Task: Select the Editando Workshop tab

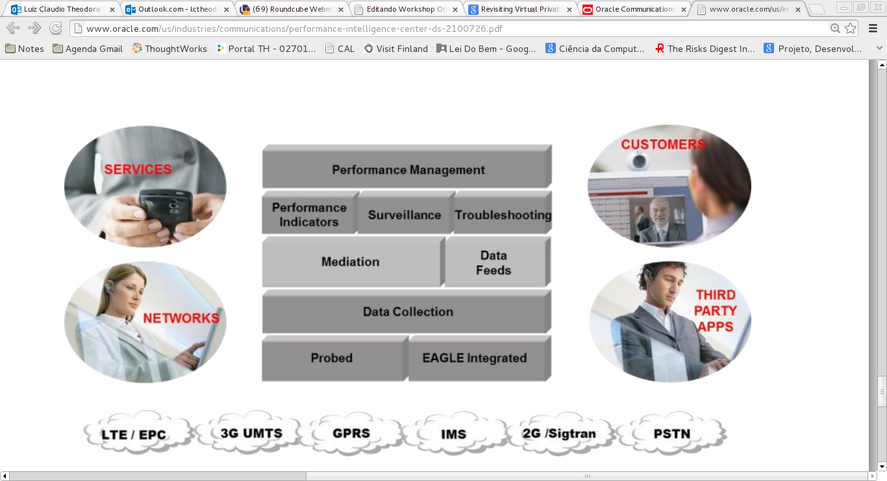Action: coord(406,10)
